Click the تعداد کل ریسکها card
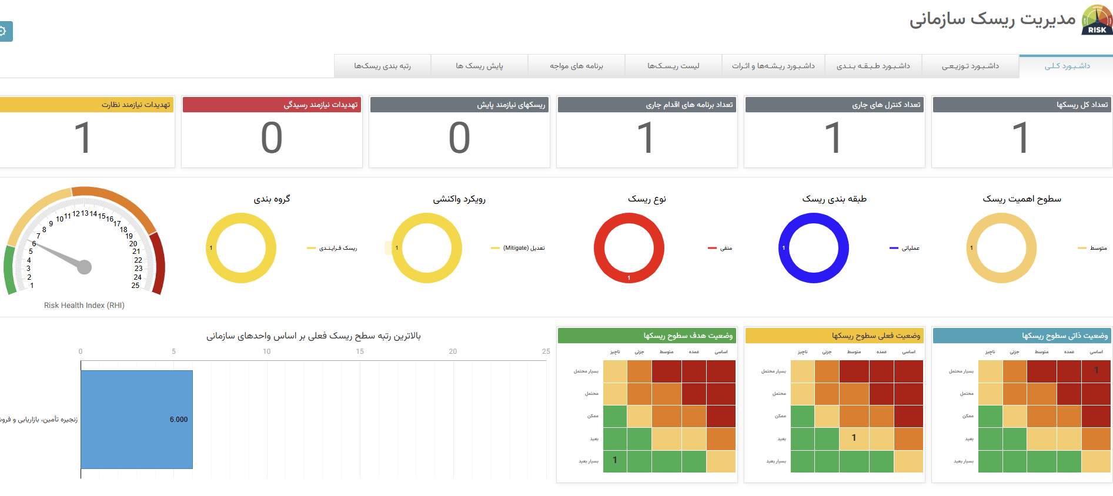The width and height of the screenshot is (1113, 496). point(1022,132)
